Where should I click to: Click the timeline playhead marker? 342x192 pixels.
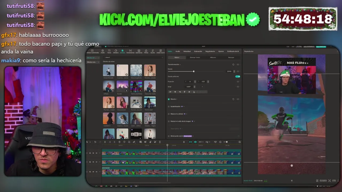167,145
